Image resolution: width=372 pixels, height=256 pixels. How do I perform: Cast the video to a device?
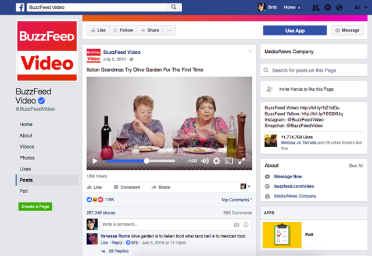pos(229,161)
